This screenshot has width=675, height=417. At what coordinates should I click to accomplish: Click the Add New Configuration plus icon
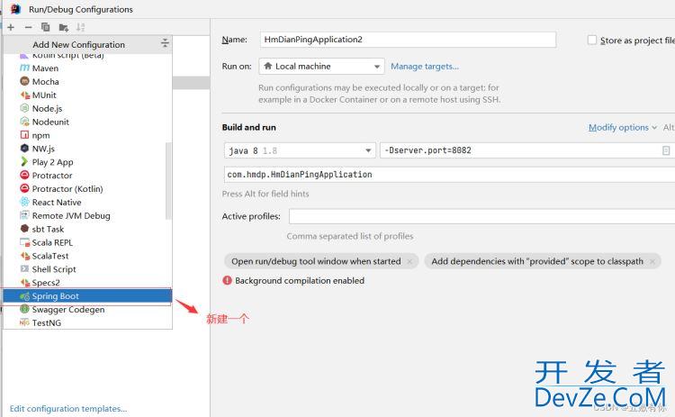coord(11,27)
